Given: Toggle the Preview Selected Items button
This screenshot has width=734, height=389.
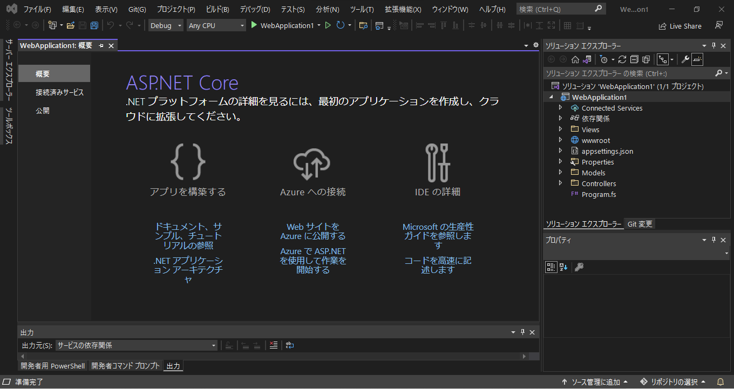Looking at the screenshot, I should point(697,59).
